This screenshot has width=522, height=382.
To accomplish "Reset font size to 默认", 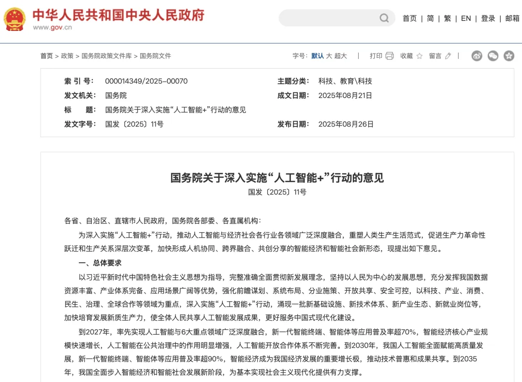I will coord(317,56).
